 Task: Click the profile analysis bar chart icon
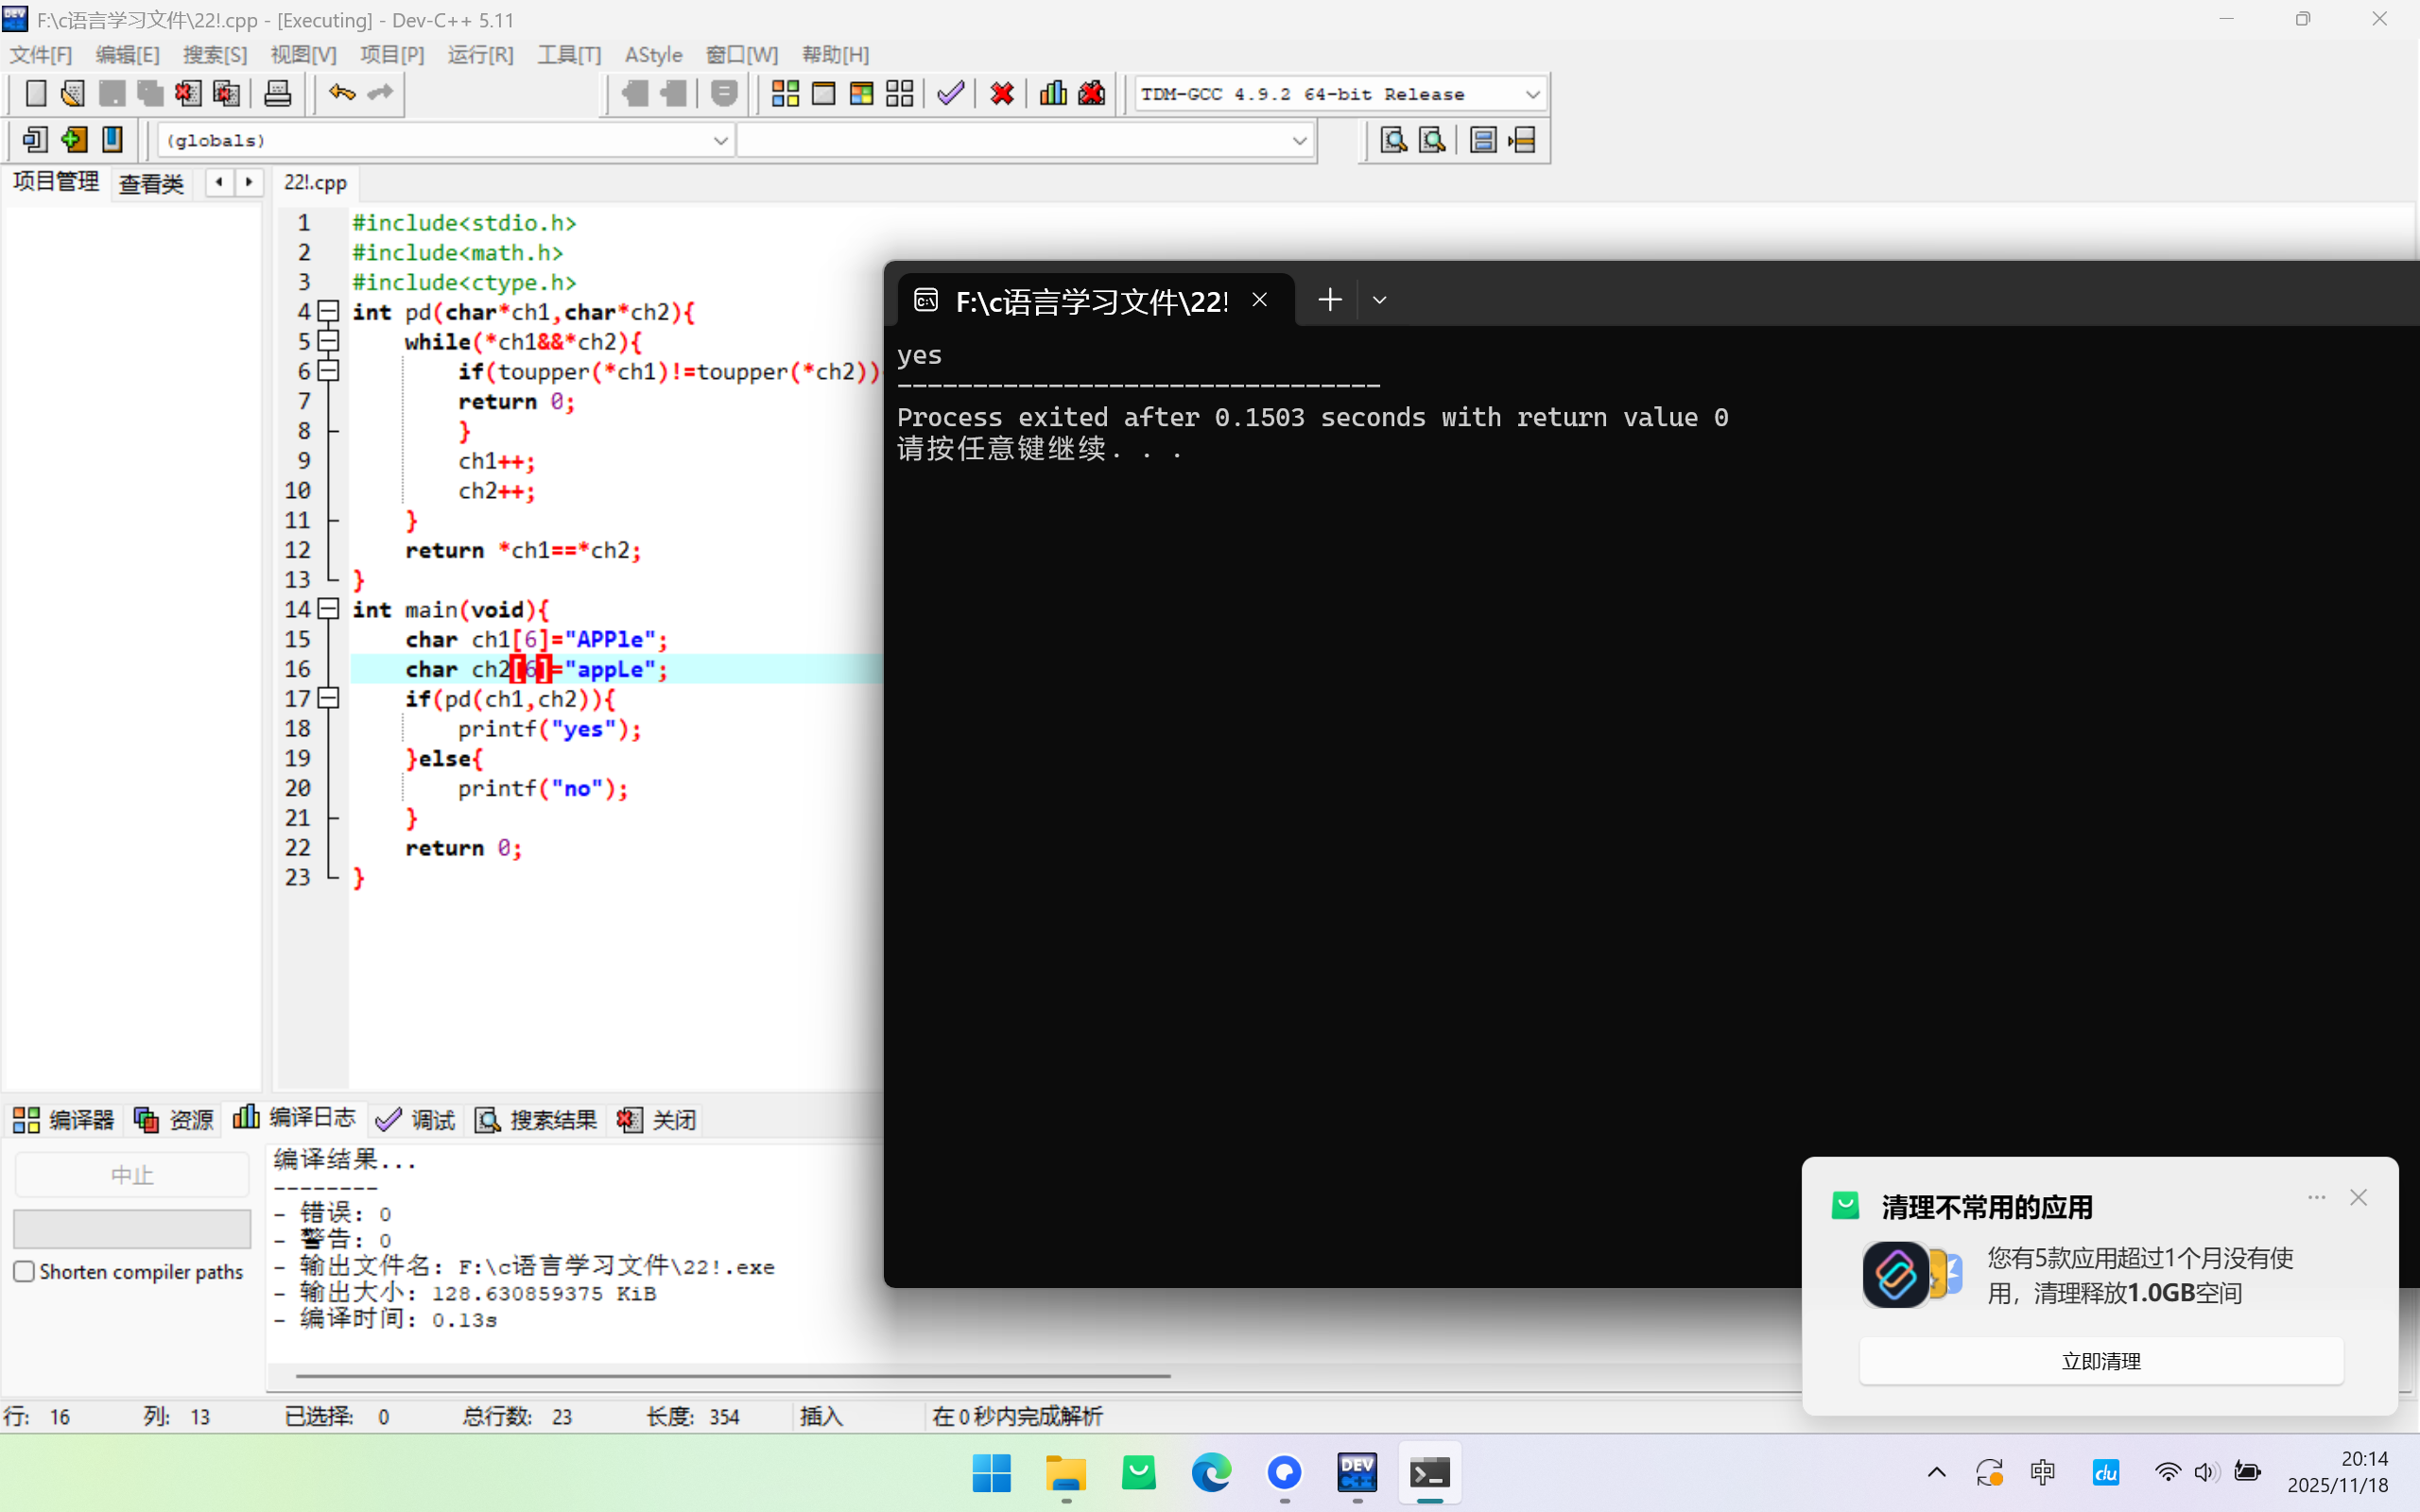(x=1053, y=94)
